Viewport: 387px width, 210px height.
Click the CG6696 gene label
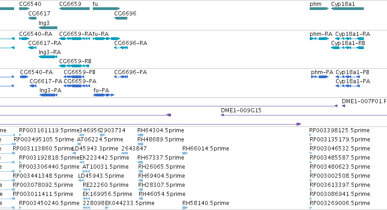(125, 13)
